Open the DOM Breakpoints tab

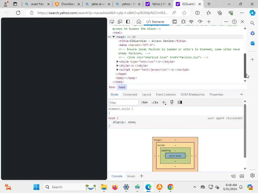(x=192, y=94)
